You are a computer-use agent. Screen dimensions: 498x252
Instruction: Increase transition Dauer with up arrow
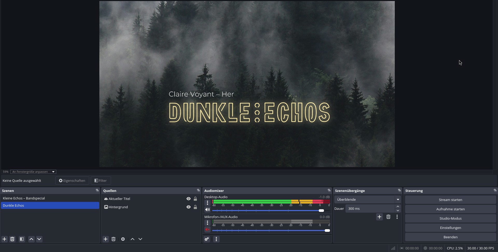[398, 206]
